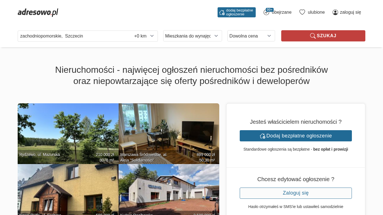The height and width of the screenshot is (215, 383).
Task: Click the adresowo.pl logo
Action: (38, 12)
